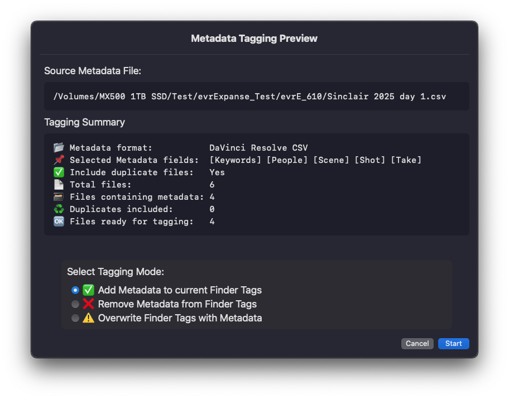
Task: Click the warning triangle icon on Overwrite option
Action: click(88, 318)
